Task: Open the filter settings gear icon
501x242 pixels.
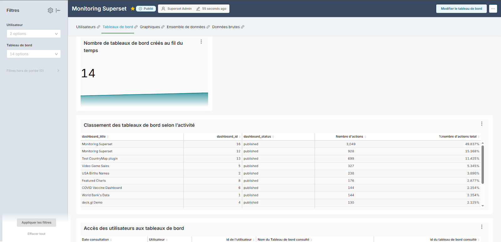Action: pyautogui.click(x=50, y=10)
